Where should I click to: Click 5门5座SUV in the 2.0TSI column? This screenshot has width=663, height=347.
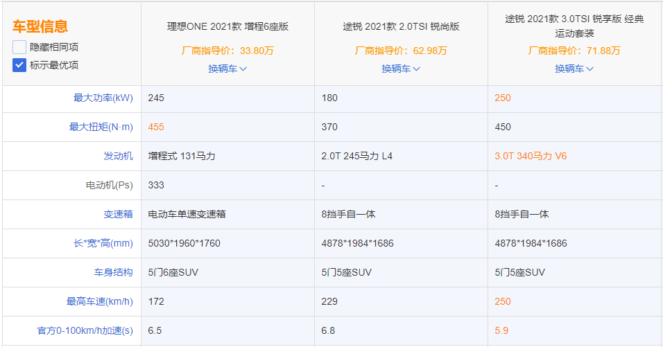(x=346, y=273)
